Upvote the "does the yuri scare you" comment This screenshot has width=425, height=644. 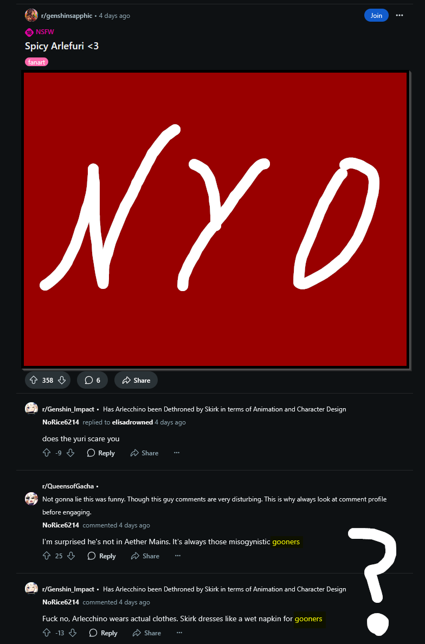(x=47, y=453)
